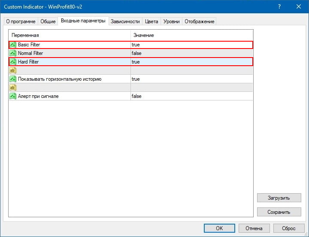Click the Hard Filter variable icon
This screenshot has width=309, height=237.
pyautogui.click(x=13, y=62)
